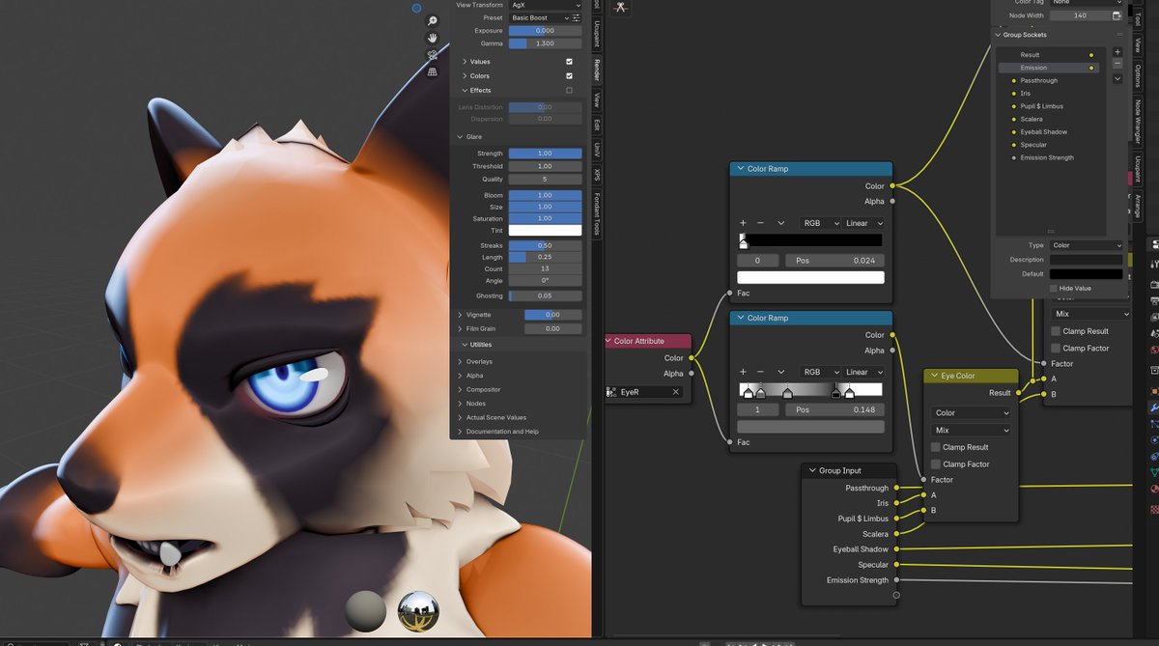Click the pan hand viewport icon
1159x646 pixels.
pyautogui.click(x=433, y=38)
